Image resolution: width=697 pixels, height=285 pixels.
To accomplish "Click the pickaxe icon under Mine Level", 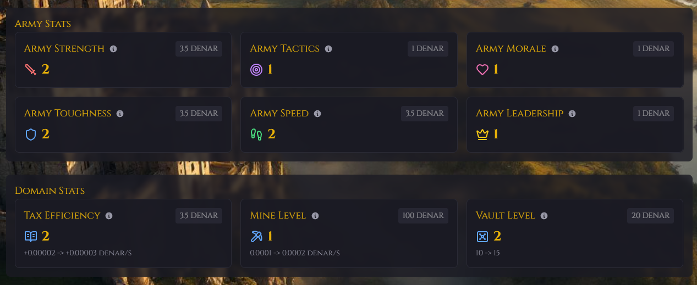I will pos(256,237).
